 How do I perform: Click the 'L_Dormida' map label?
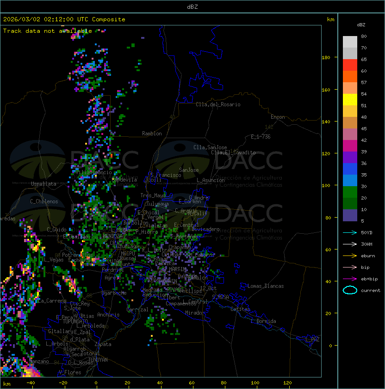[263, 321]
